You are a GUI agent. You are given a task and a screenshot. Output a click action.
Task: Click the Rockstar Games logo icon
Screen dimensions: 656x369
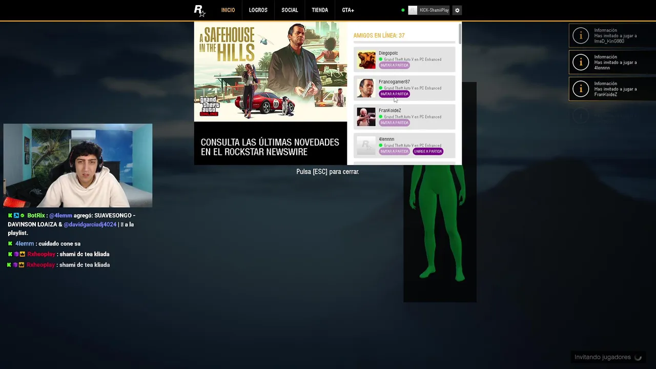pyautogui.click(x=199, y=10)
